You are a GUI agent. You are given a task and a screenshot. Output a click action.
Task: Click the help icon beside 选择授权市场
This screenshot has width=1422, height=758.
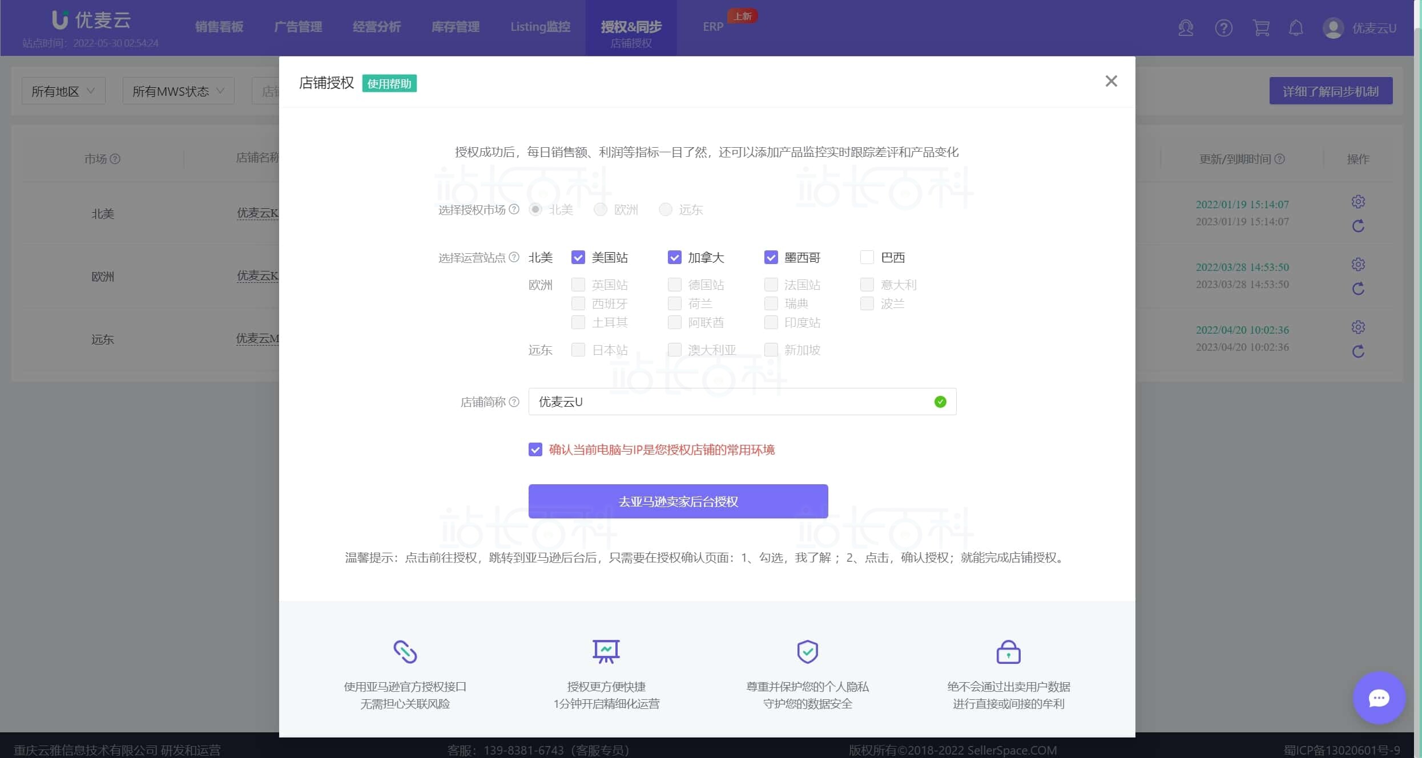click(x=514, y=209)
